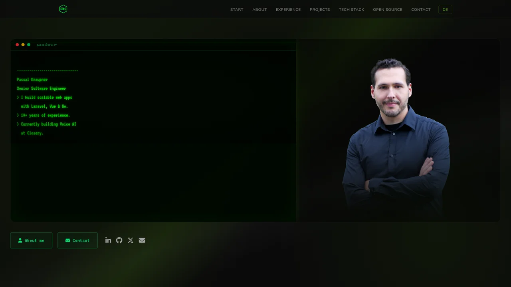Click the yellow terminal window dot

tap(23, 45)
